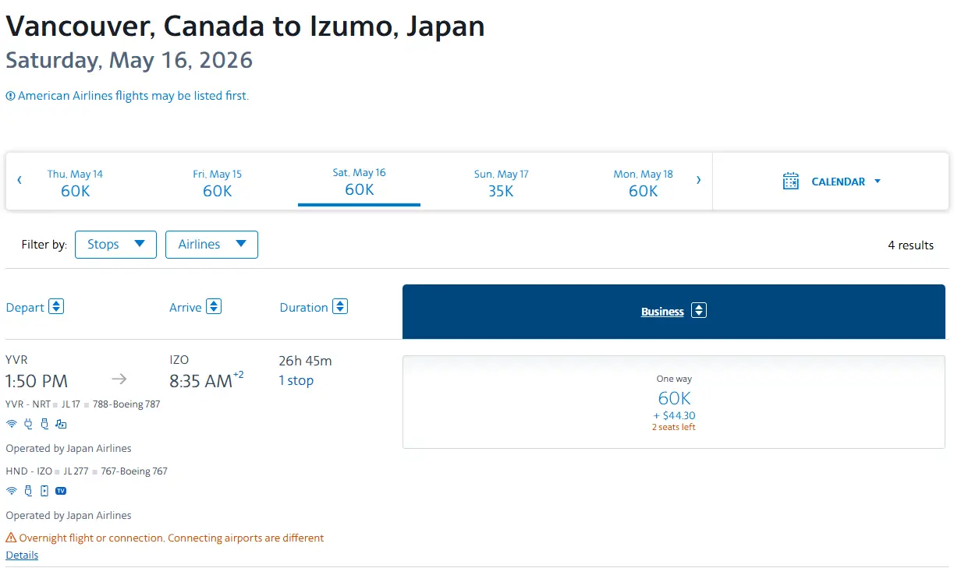The height and width of the screenshot is (568, 954).
Task: Open the Stops filter dropdown
Action: (115, 245)
